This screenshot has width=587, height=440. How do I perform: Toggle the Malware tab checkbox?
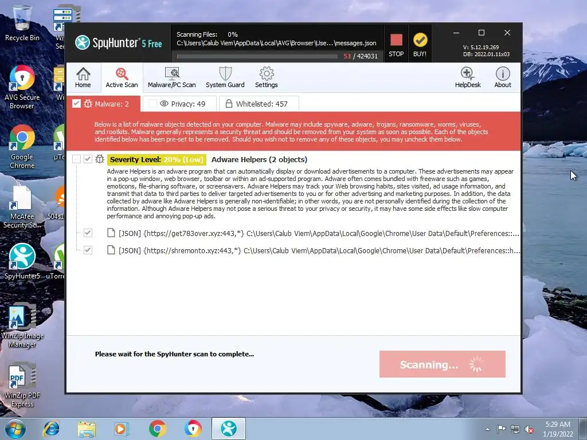coord(76,103)
